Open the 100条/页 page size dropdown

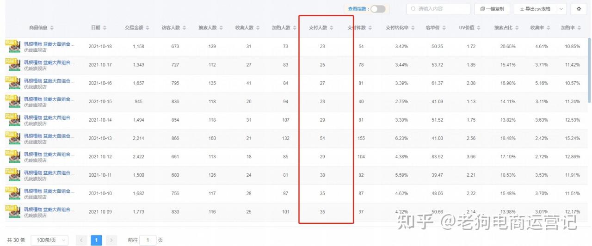(49, 240)
